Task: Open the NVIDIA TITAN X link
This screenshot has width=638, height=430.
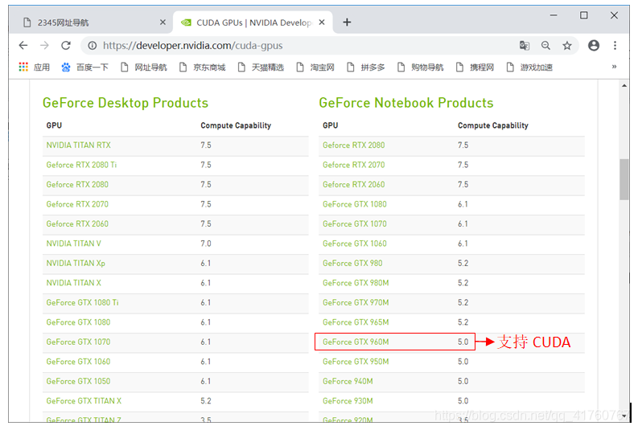Action: click(74, 283)
